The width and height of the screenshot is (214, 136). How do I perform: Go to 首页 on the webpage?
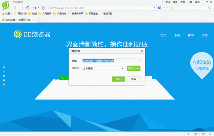(x=163, y=35)
